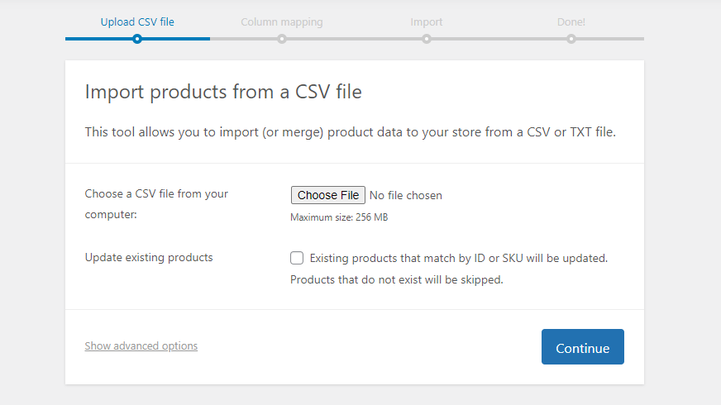Screen dimensions: 721x405
Task: Click the Upload CSV file step label
Action: point(137,21)
